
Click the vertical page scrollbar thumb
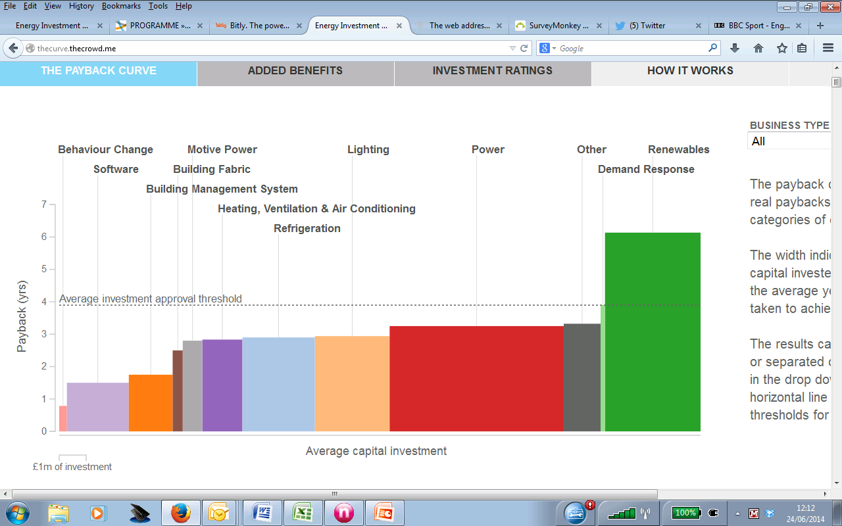coord(837,82)
